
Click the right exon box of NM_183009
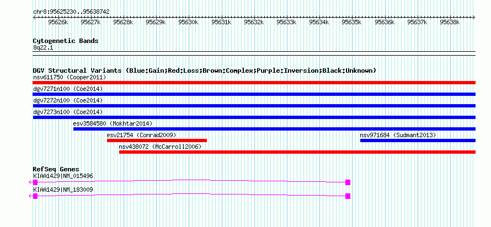[348, 196]
